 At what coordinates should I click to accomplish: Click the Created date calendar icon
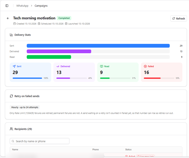(15, 24)
